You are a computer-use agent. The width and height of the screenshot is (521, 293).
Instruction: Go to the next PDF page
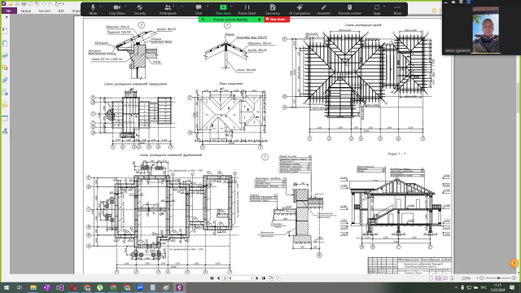click(257, 278)
